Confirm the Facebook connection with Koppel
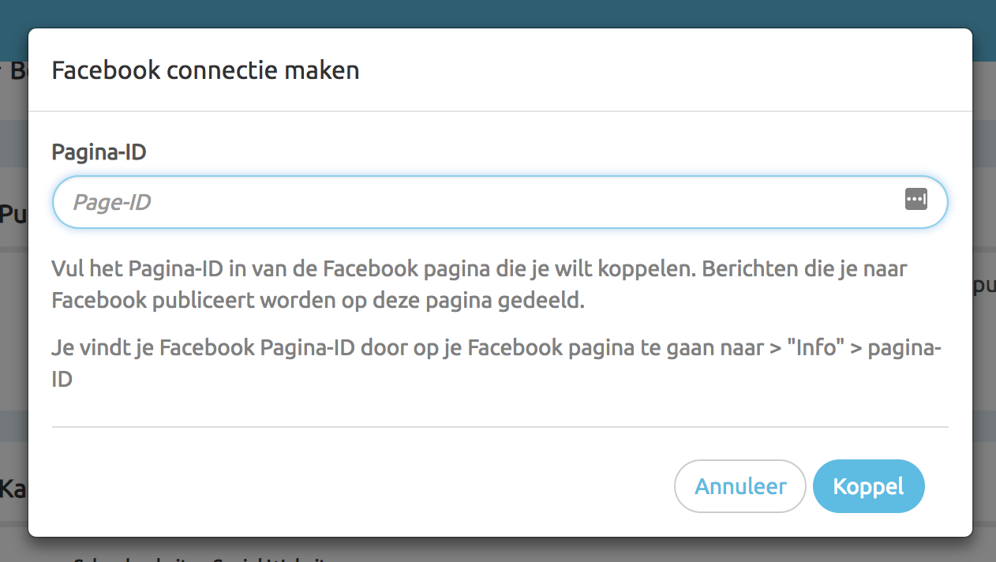This screenshot has height=562, width=996. click(x=868, y=486)
